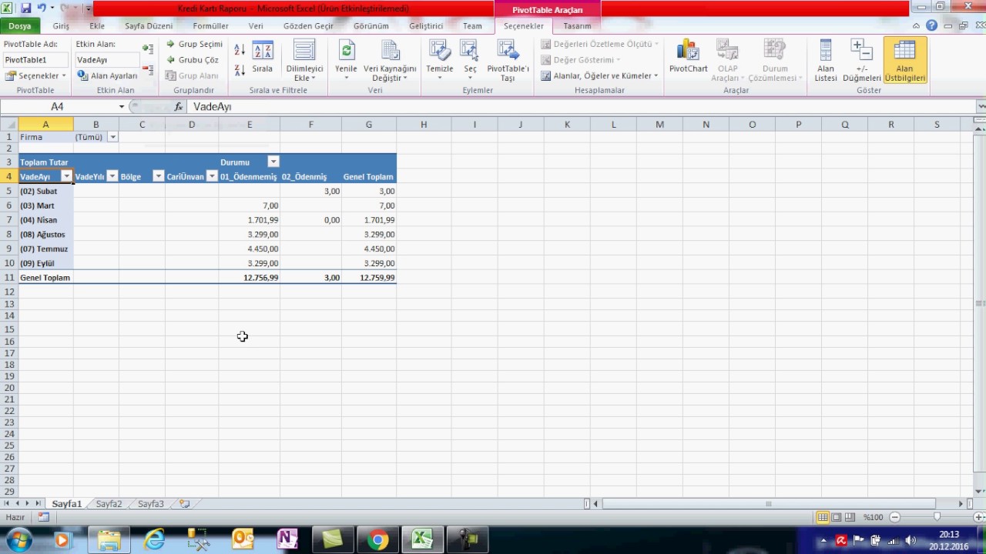Click the volume icon in system tray
The image size is (986, 554).
click(910, 540)
